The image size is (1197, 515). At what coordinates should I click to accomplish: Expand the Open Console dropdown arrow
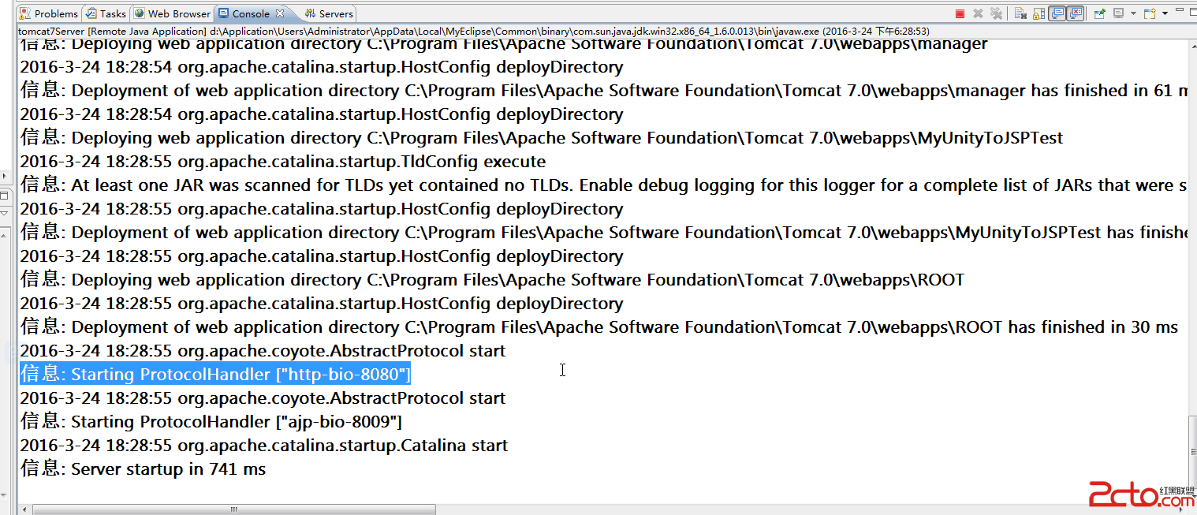pos(1165,13)
